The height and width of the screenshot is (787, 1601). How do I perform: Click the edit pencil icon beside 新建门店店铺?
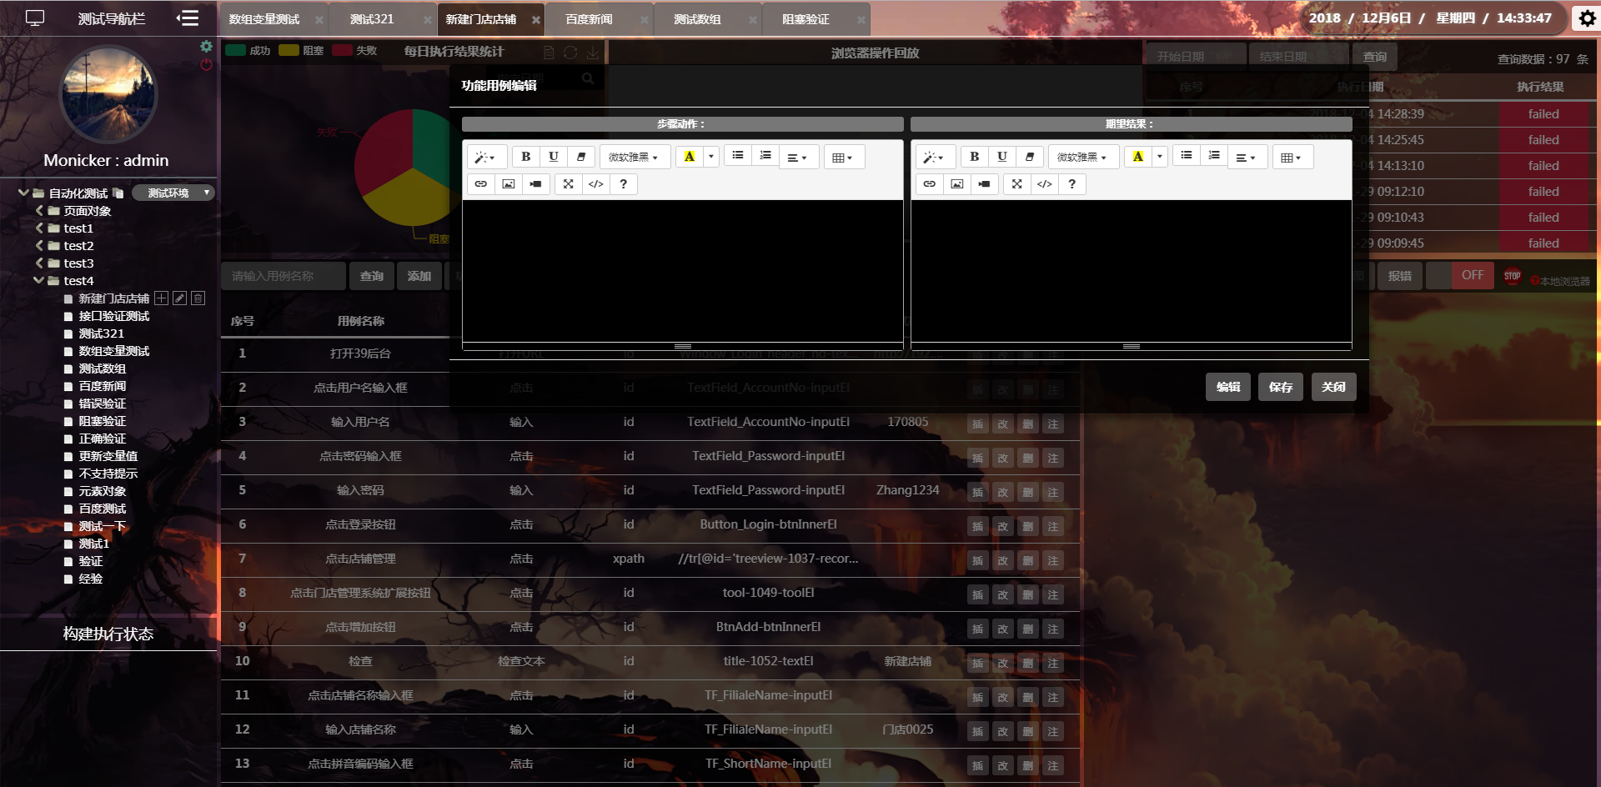pyautogui.click(x=179, y=298)
